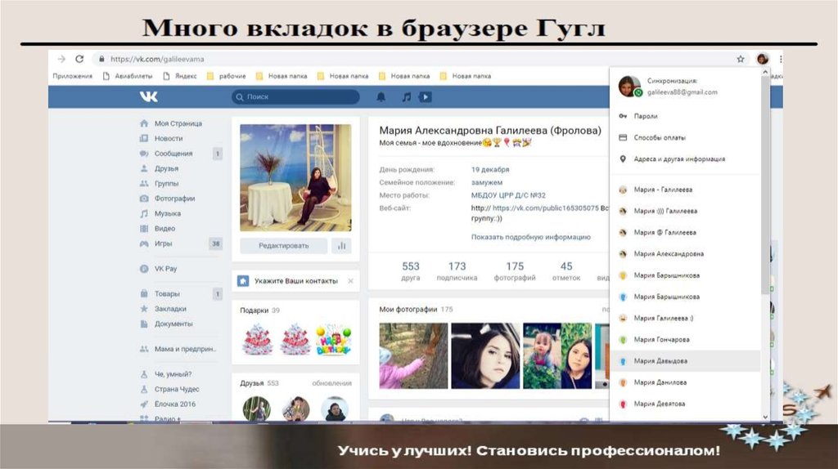This screenshot has height=469, width=838.
Task: Switch to profile 'Мария Давыдова'
Action: (660, 360)
